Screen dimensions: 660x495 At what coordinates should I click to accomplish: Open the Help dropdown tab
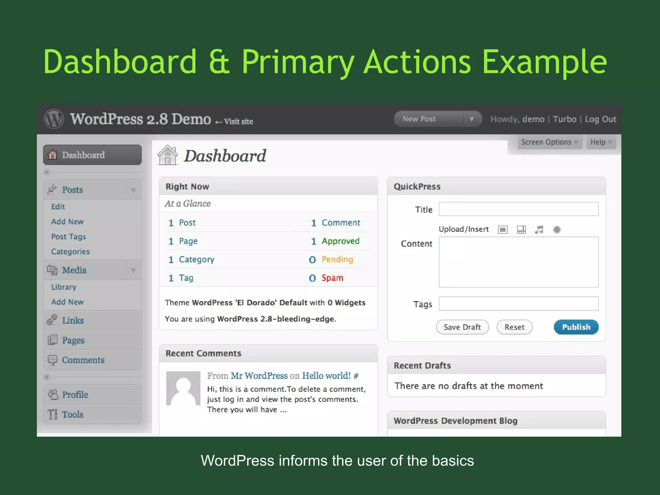(x=601, y=142)
